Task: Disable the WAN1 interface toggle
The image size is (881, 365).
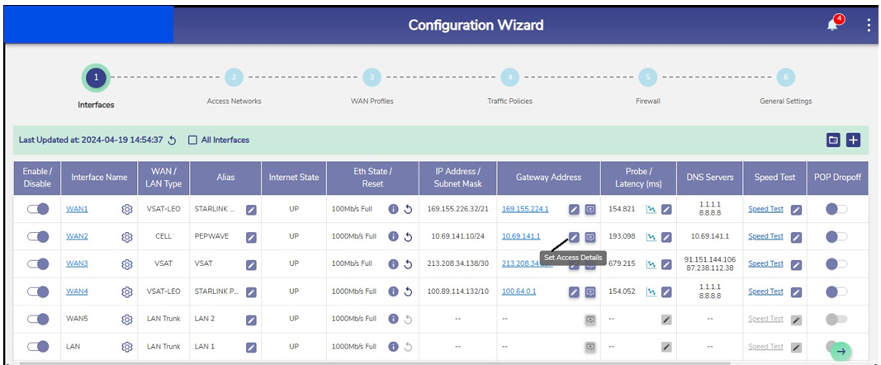Action: [38, 210]
